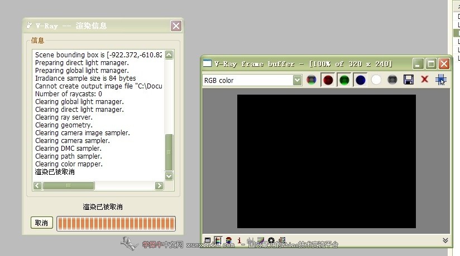Toggle the red channel view
The width and height of the screenshot is (460, 256).
click(328, 80)
